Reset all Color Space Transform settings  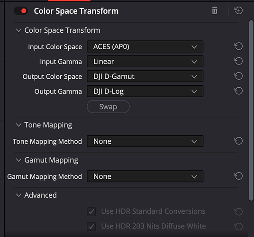pyautogui.click(x=239, y=10)
